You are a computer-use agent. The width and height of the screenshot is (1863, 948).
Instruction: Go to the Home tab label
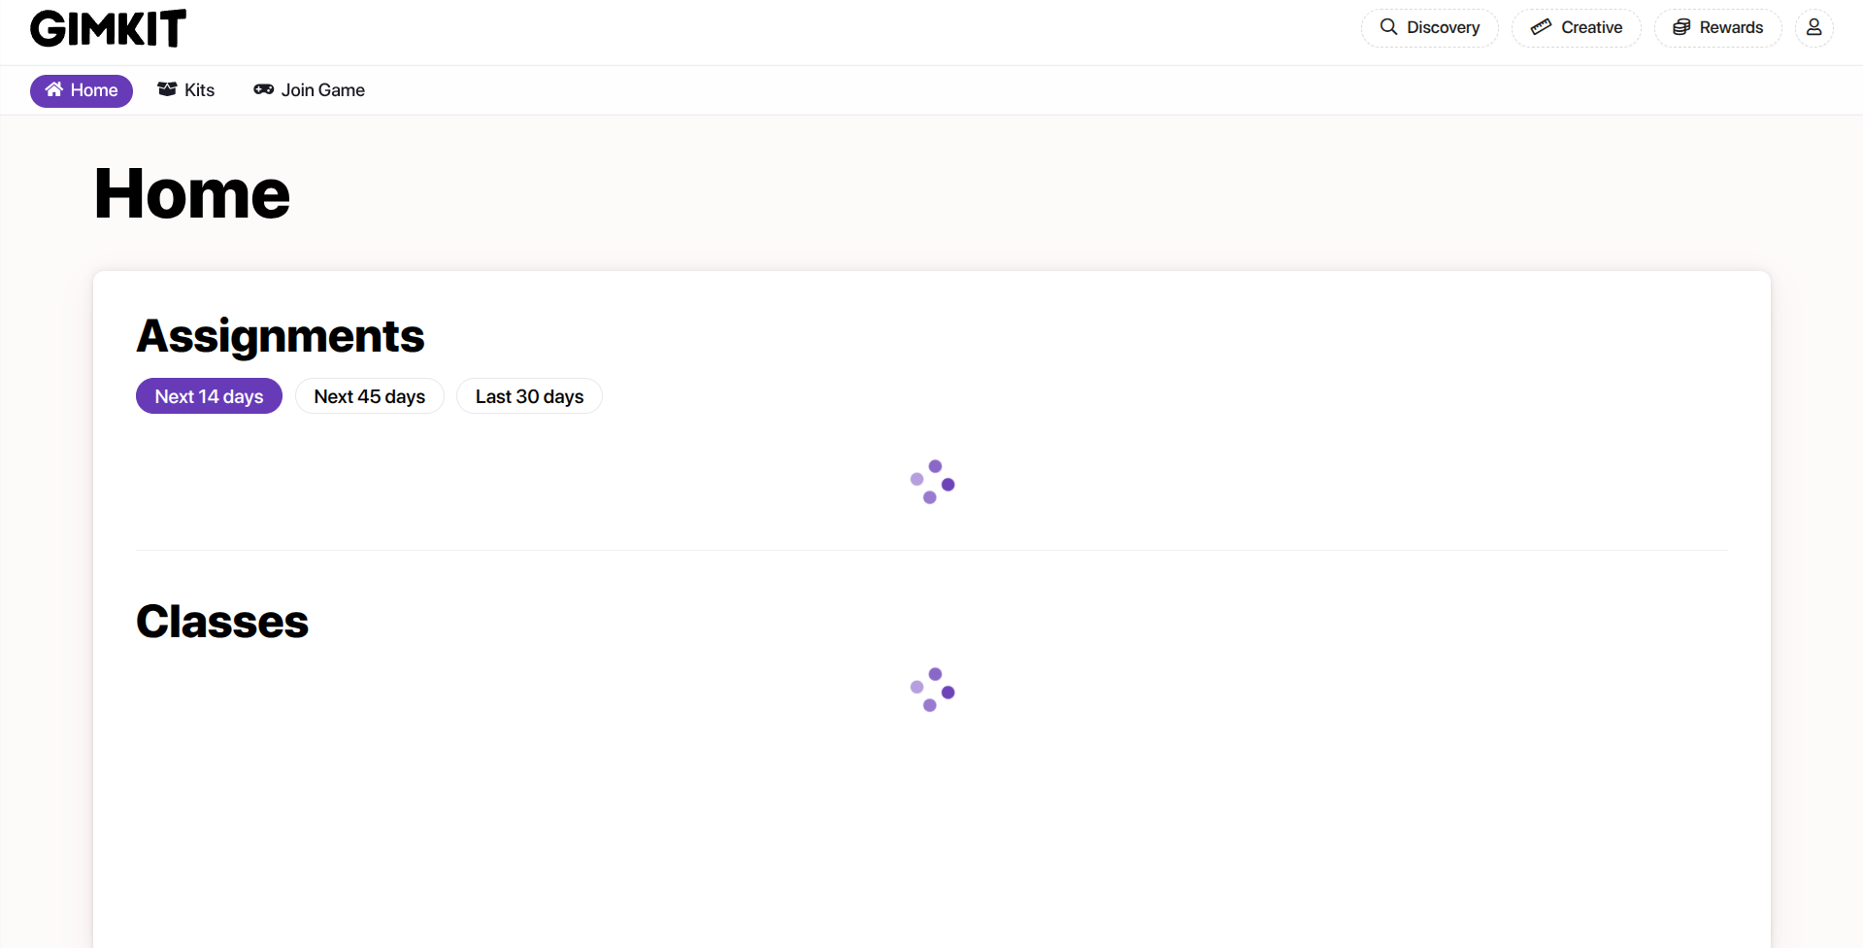point(94,90)
